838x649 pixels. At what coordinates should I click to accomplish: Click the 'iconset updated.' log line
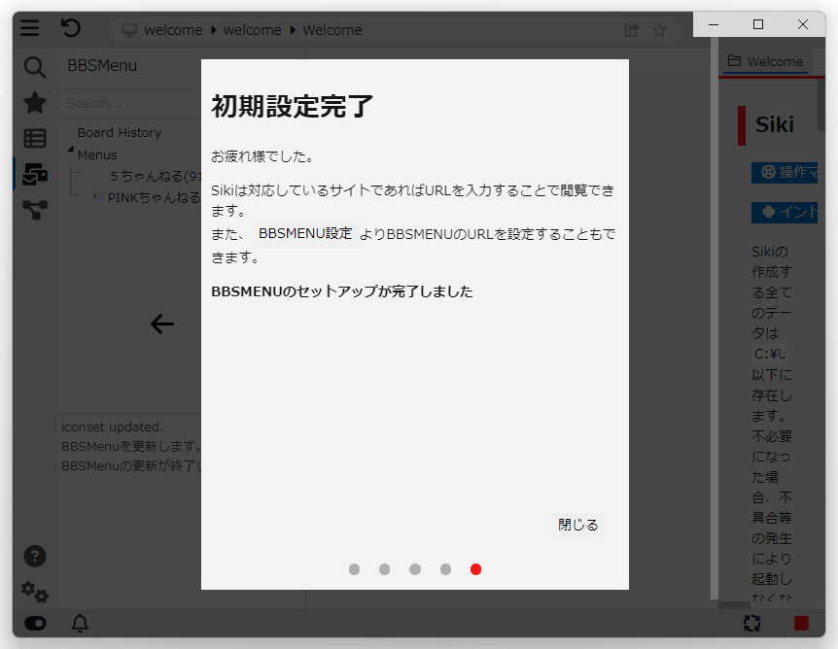pyautogui.click(x=112, y=427)
